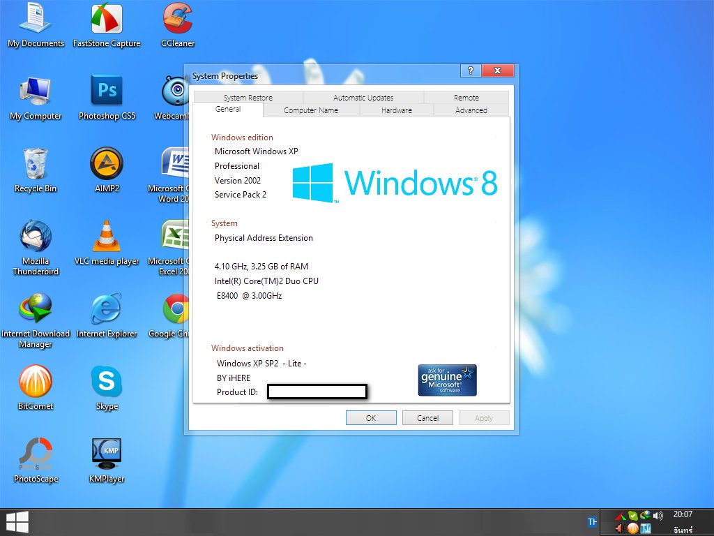Click the TH language indicator
Screen dimensions: 714x536
click(x=592, y=521)
